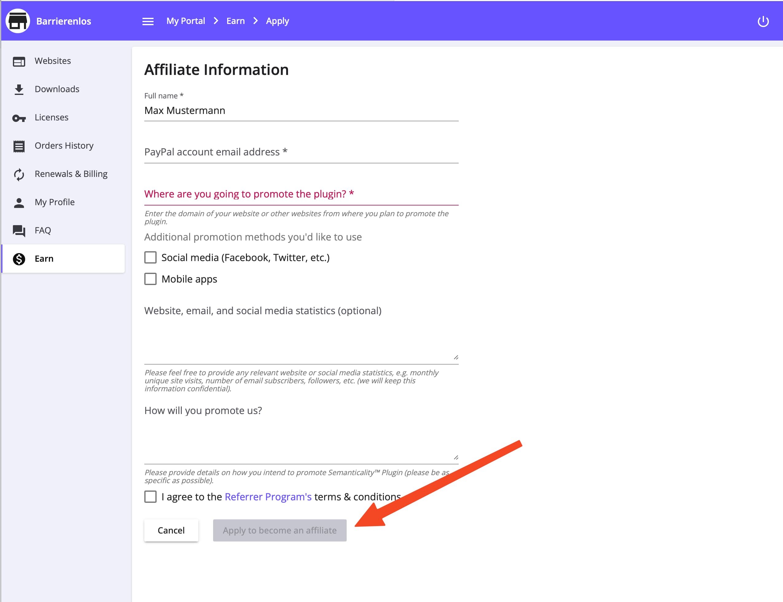The width and height of the screenshot is (783, 602).
Task: View Orders History
Action: tap(64, 146)
